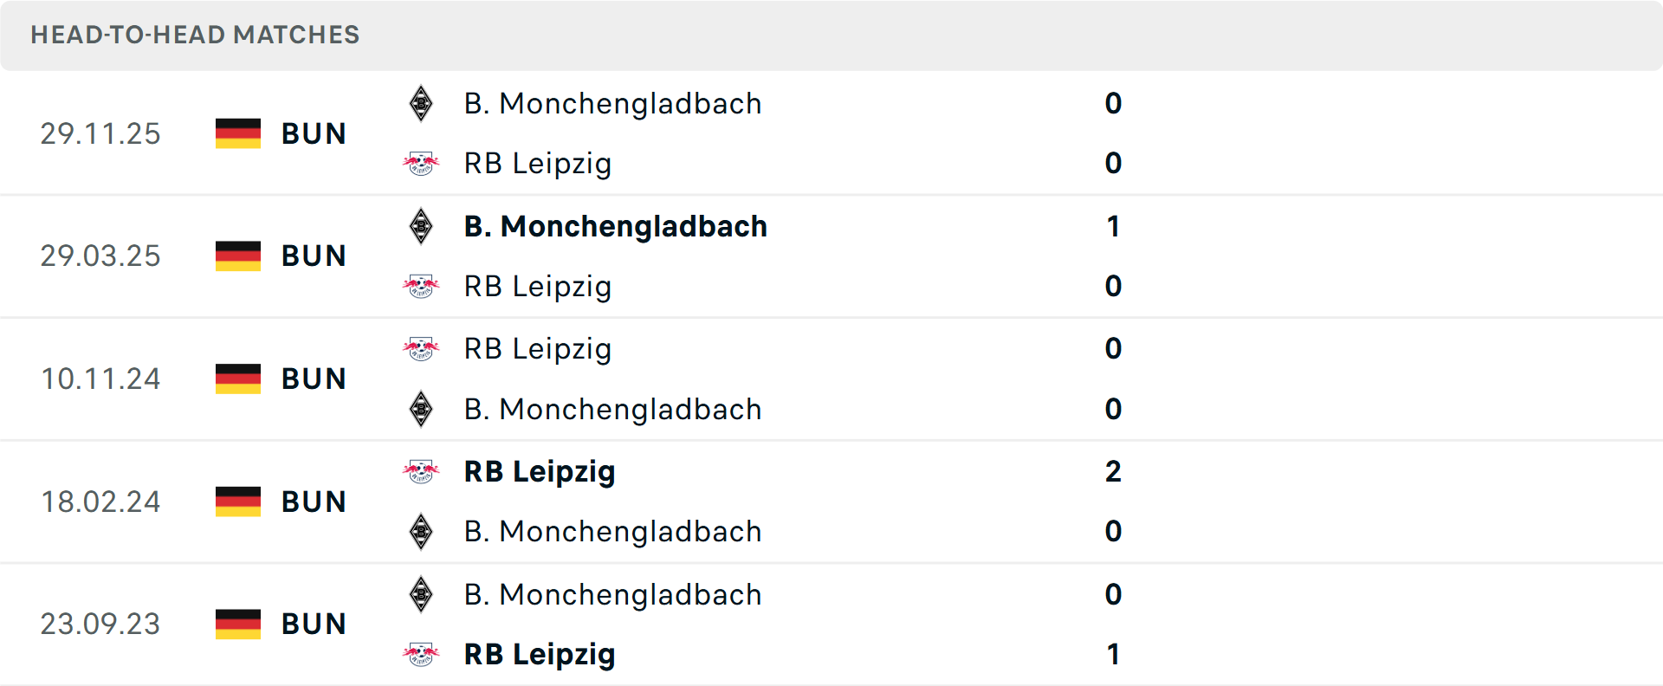Click the German flag next to 10.11.24
This screenshot has width=1663, height=686.
[x=237, y=379]
